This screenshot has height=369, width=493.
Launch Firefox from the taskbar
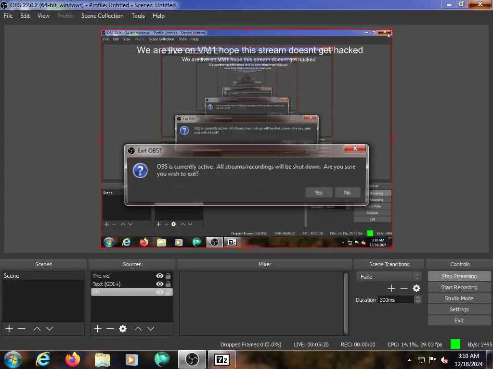(73, 359)
